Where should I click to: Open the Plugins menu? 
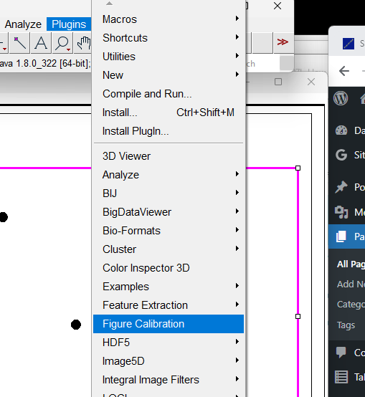coord(69,24)
